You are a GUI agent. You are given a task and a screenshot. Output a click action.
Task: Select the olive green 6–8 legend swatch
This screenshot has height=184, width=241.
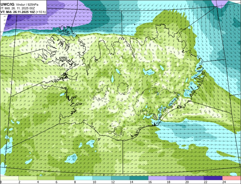(65, 178)
